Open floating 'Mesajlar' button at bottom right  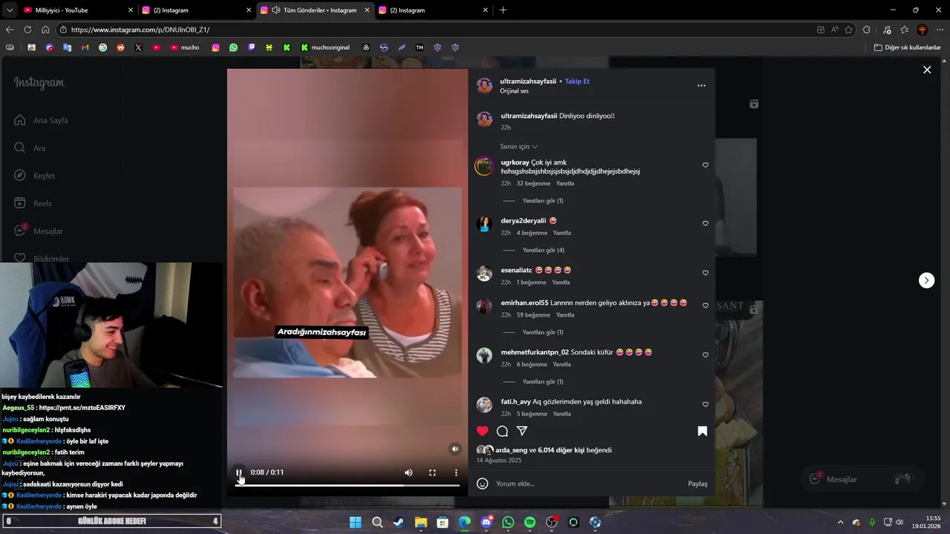click(x=863, y=479)
